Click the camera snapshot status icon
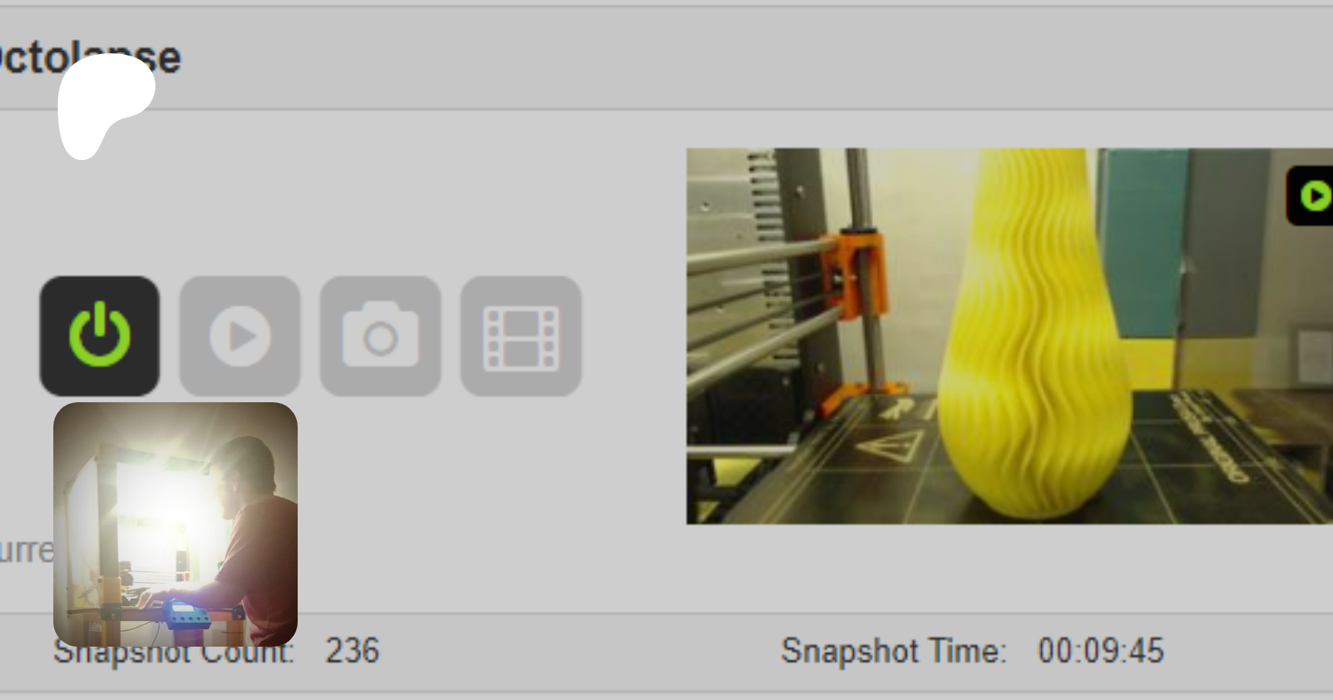Screen dimensions: 1333x700 click(381, 336)
